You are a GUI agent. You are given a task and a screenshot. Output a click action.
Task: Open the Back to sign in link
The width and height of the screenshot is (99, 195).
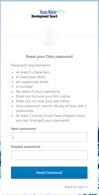pyautogui.click(x=76, y=187)
